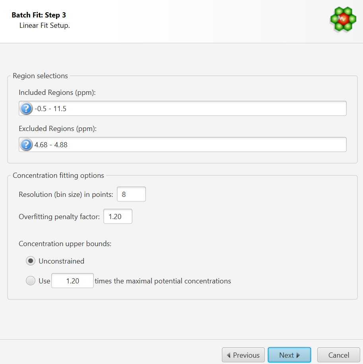Select the Unconstrained upper bounds option

coord(31,261)
